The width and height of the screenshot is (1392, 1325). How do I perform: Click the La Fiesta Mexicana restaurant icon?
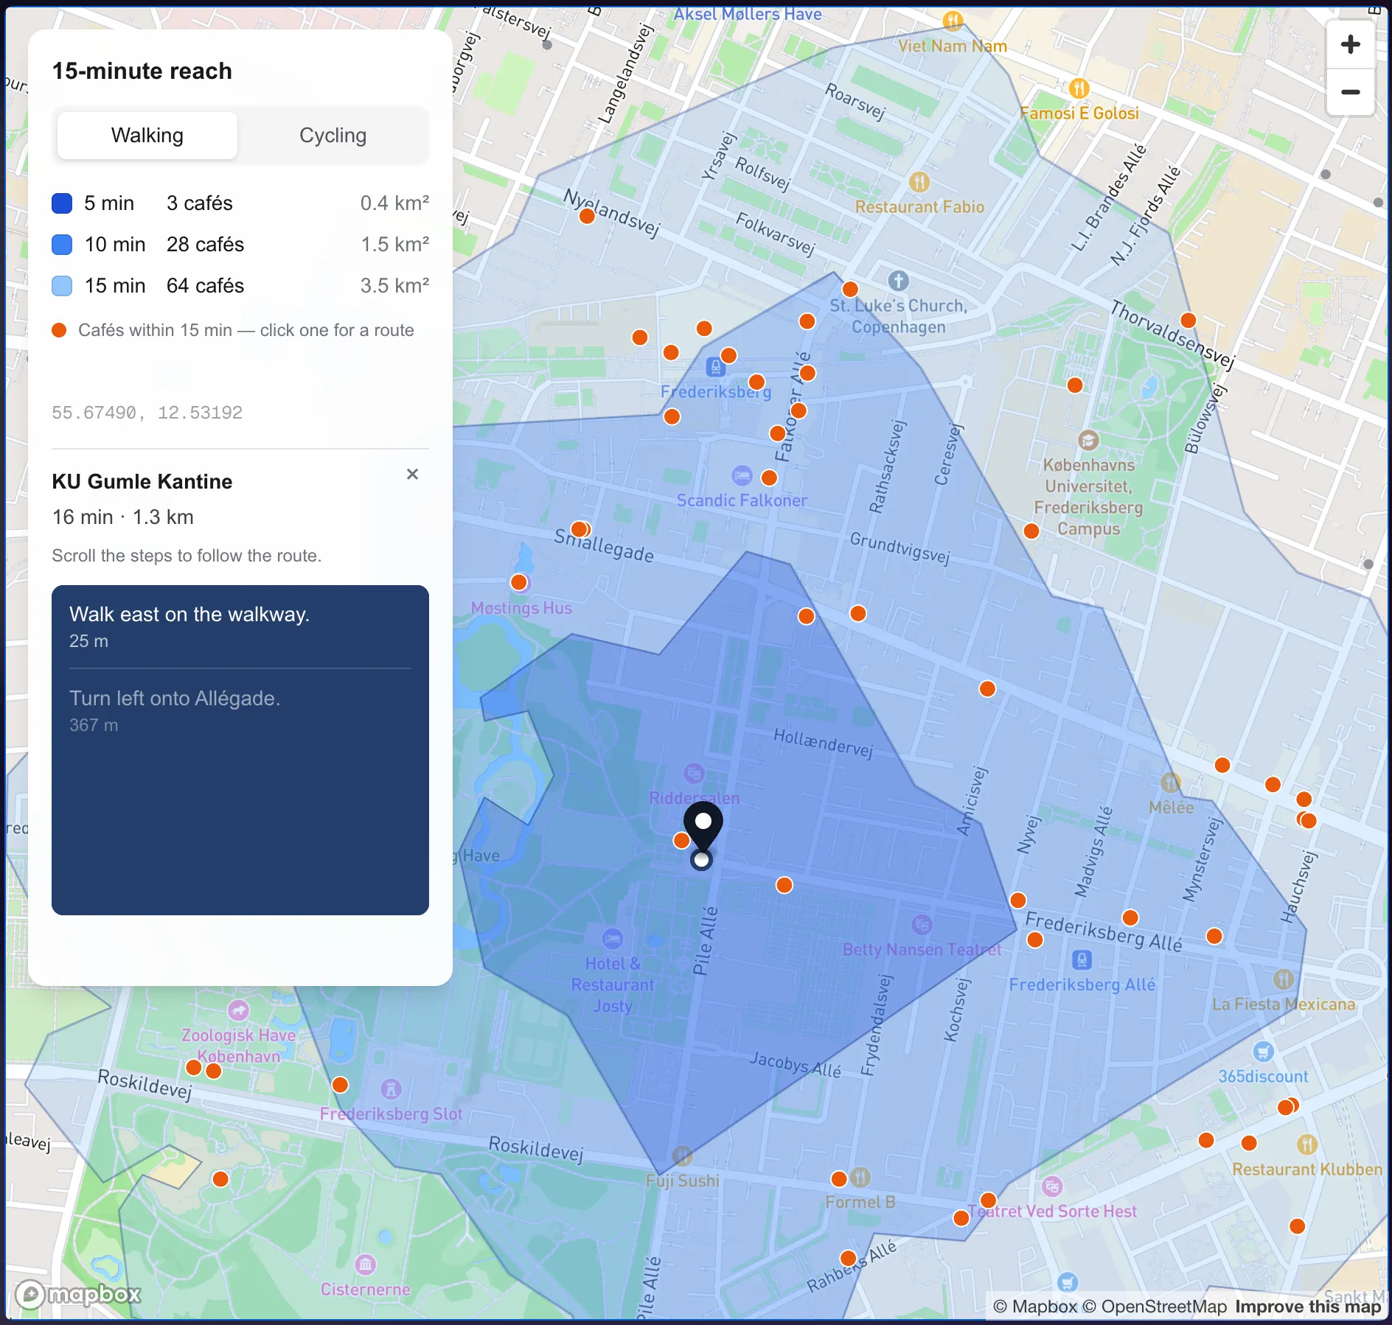[1284, 979]
